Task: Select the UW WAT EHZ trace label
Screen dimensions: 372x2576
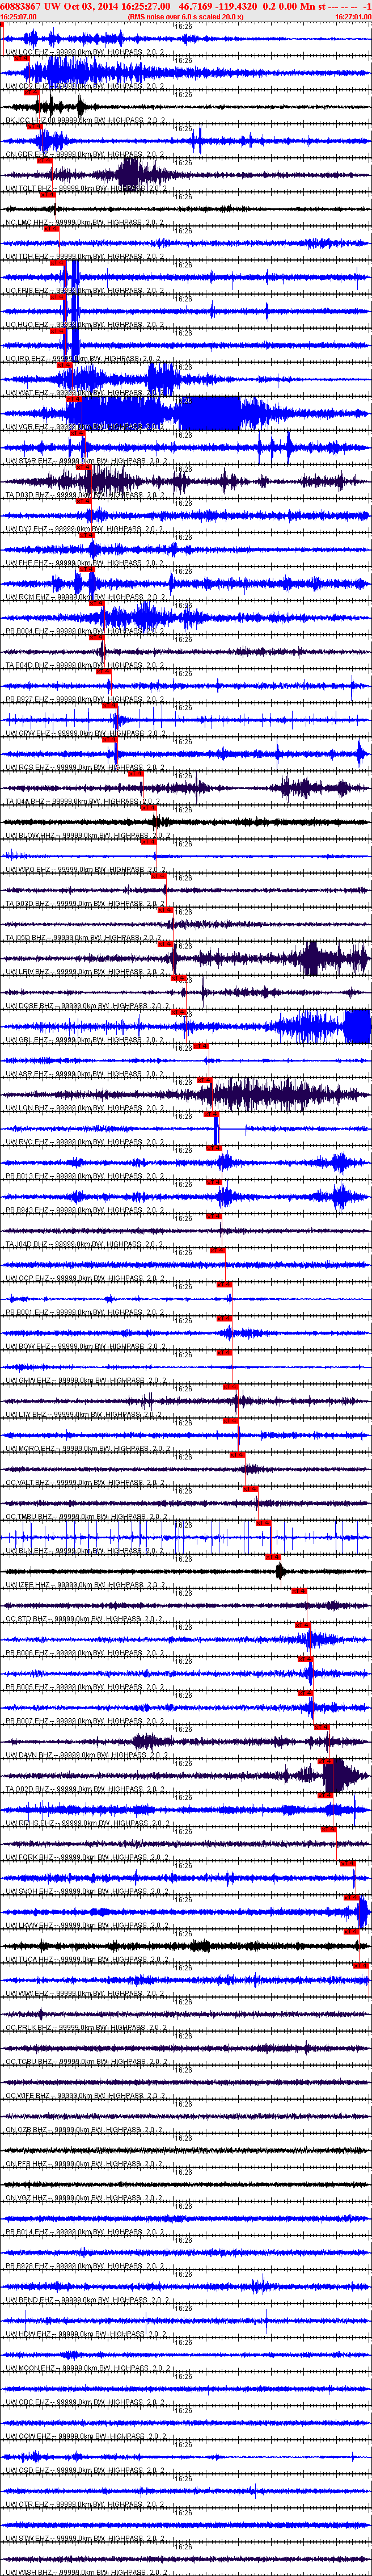Action: point(86,392)
